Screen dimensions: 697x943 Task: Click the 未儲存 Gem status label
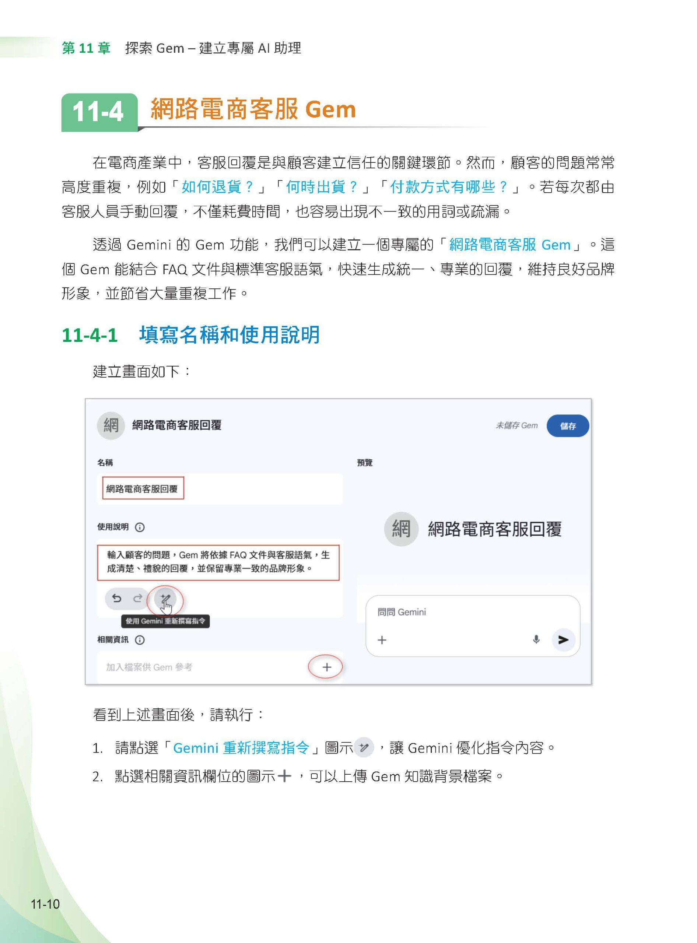(516, 425)
